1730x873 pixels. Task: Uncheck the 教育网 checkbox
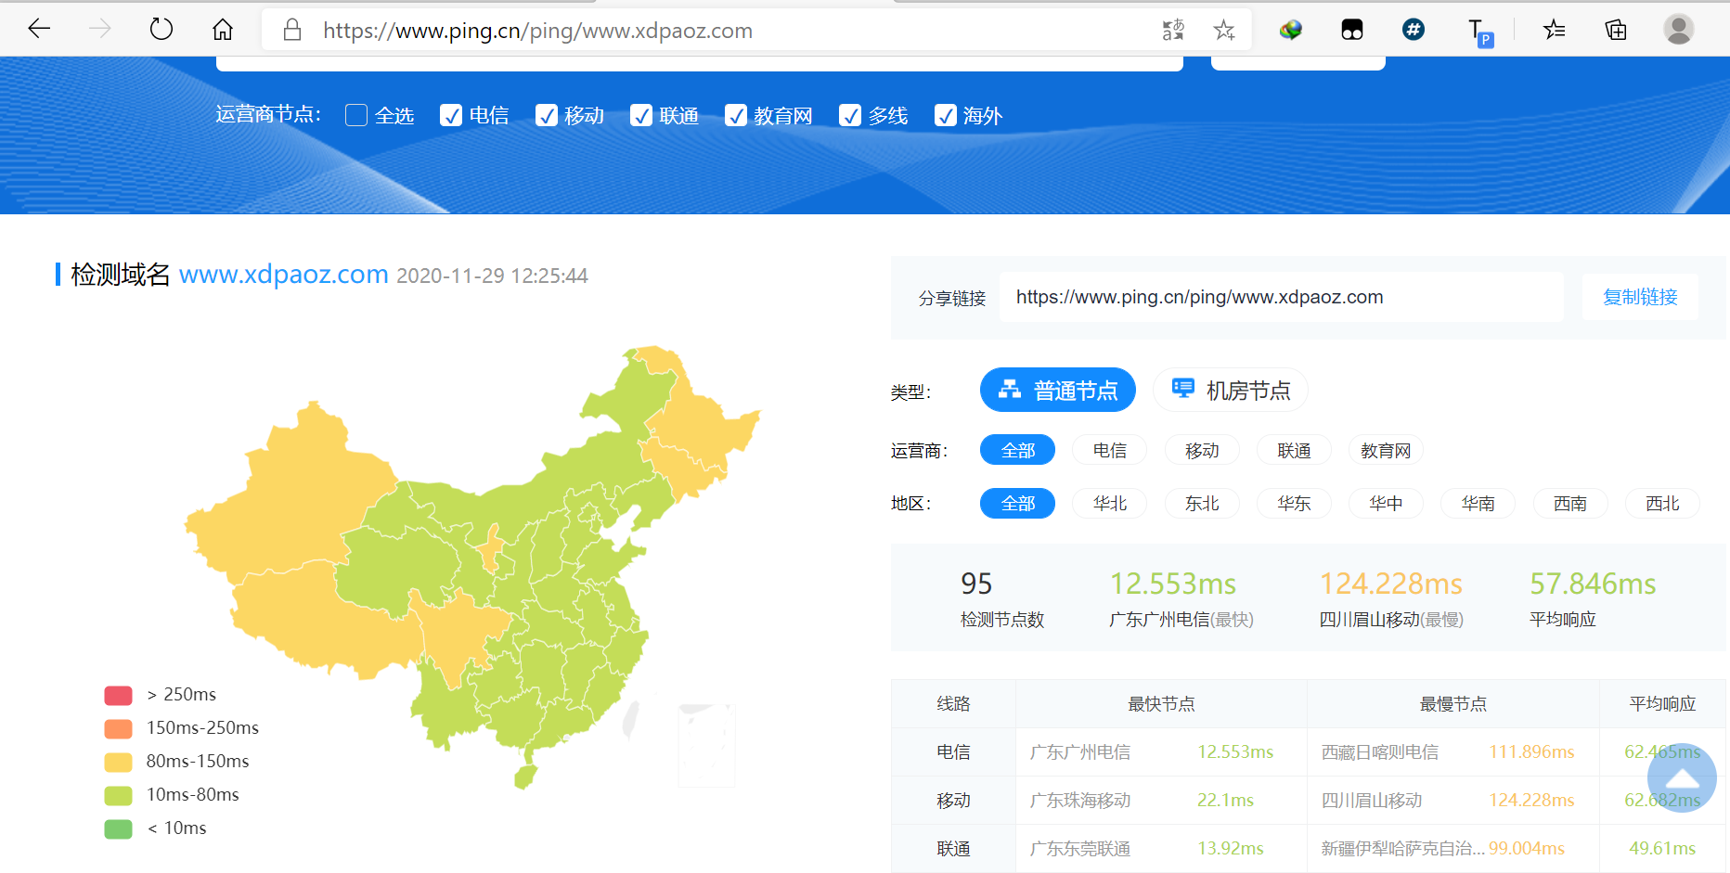click(736, 115)
